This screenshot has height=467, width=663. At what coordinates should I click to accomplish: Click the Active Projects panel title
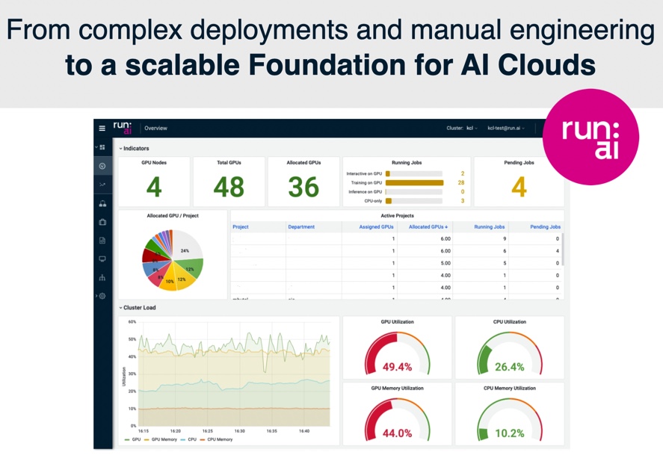click(x=397, y=215)
